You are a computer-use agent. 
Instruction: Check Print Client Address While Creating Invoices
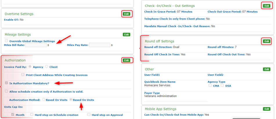click(23, 75)
